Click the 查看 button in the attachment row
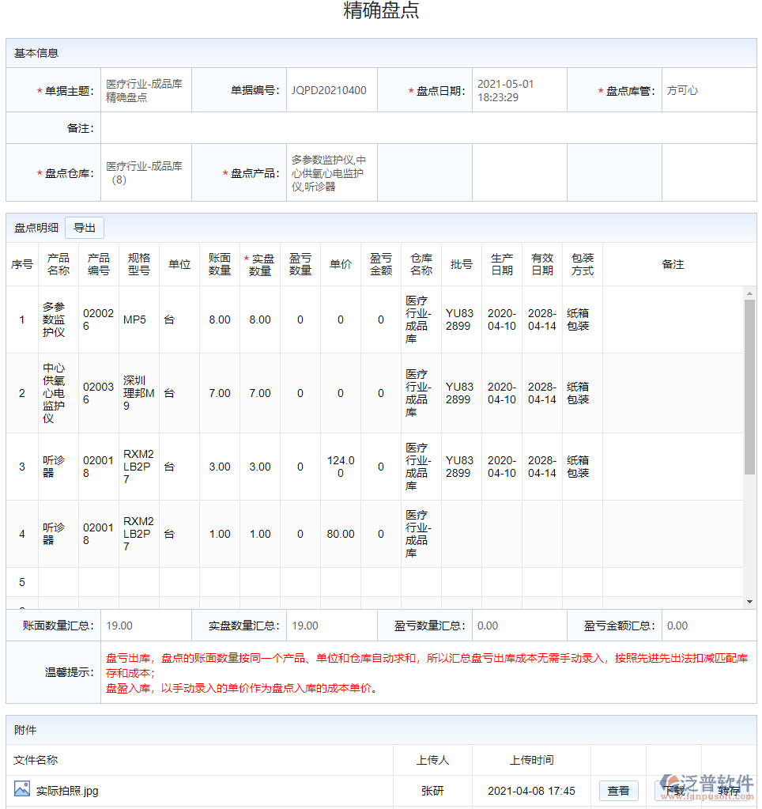Screen dimensions: 762x809 pyautogui.click(x=618, y=790)
